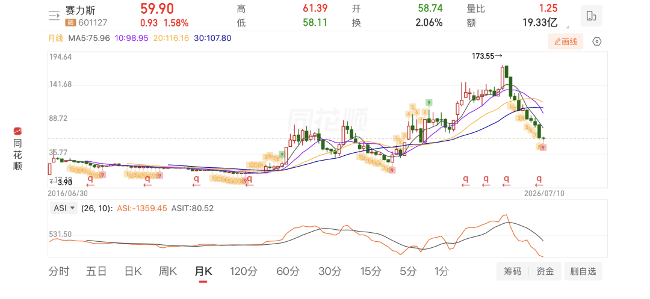This screenshot has width=650, height=299.
Task: Click the open value 58.74
Action: [x=430, y=8]
